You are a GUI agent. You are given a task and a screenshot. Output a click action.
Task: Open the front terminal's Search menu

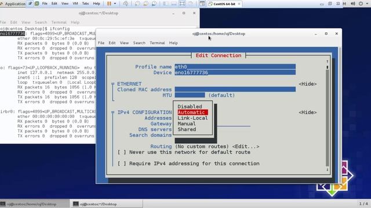[139, 43]
